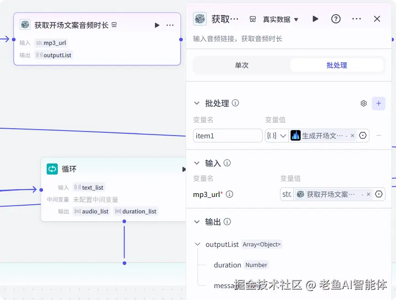This screenshot has height=300, width=396.
Task: Click the input port of 获取开场文案音频时长 node
Action: (14, 39)
